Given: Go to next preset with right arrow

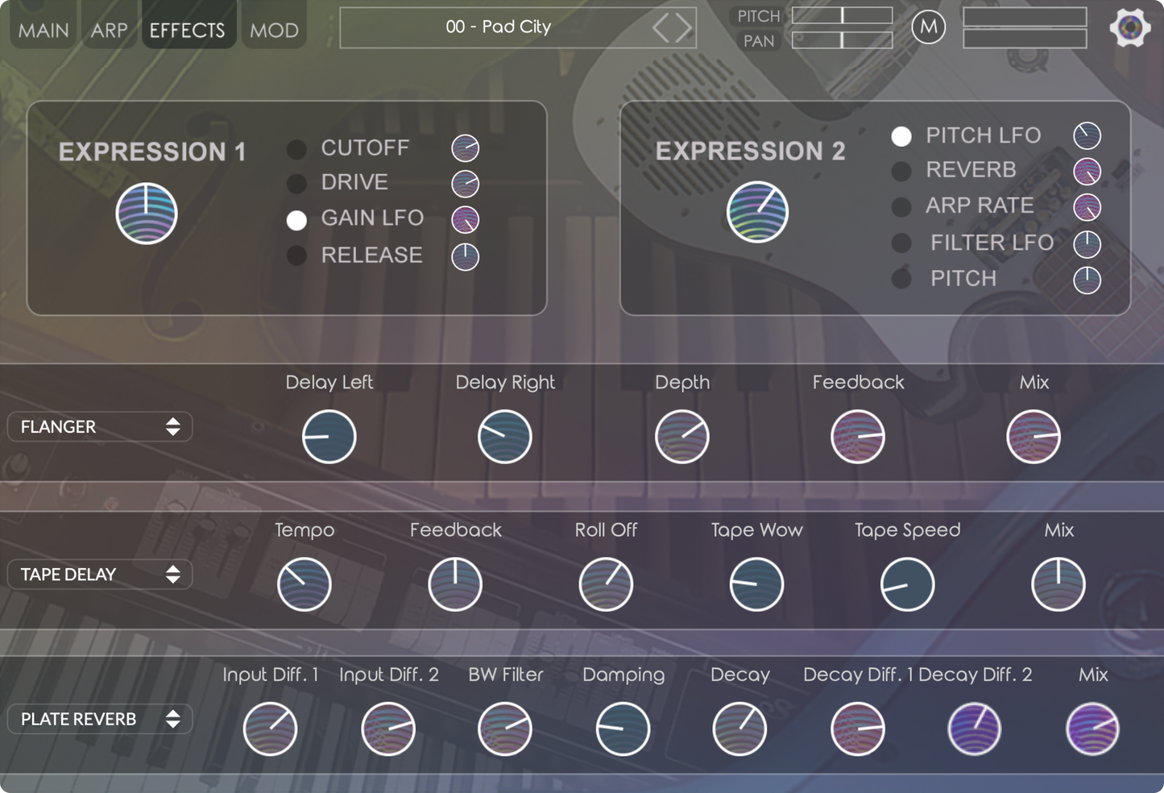Looking at the screenshot, I should pyautogui.click(x=684, y=28).
